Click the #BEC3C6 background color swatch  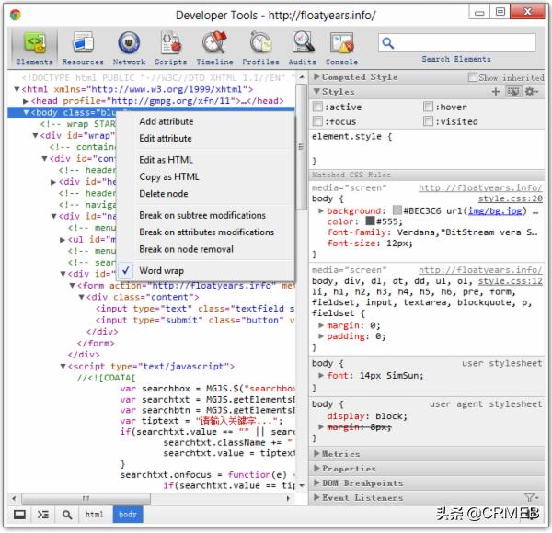(x=397, y=210)
